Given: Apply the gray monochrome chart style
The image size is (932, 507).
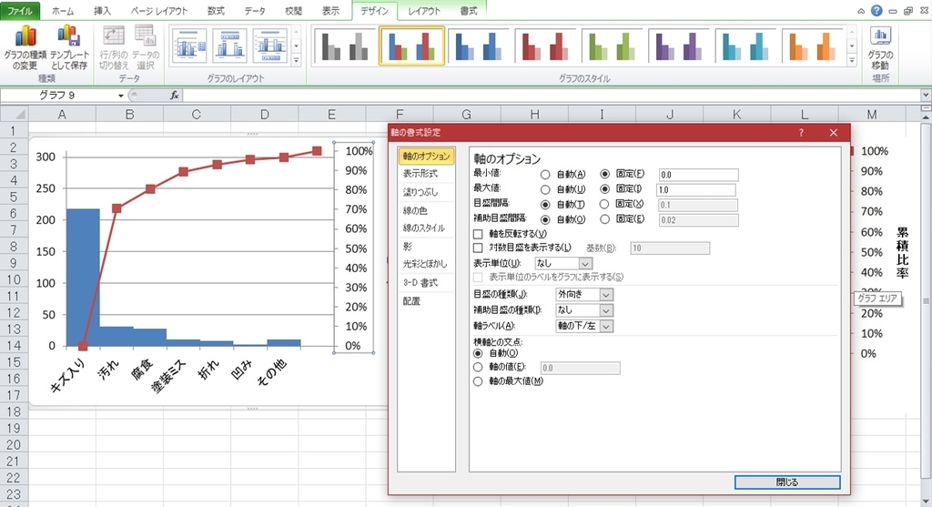Looking at the screenshot, I should [345, 46].
